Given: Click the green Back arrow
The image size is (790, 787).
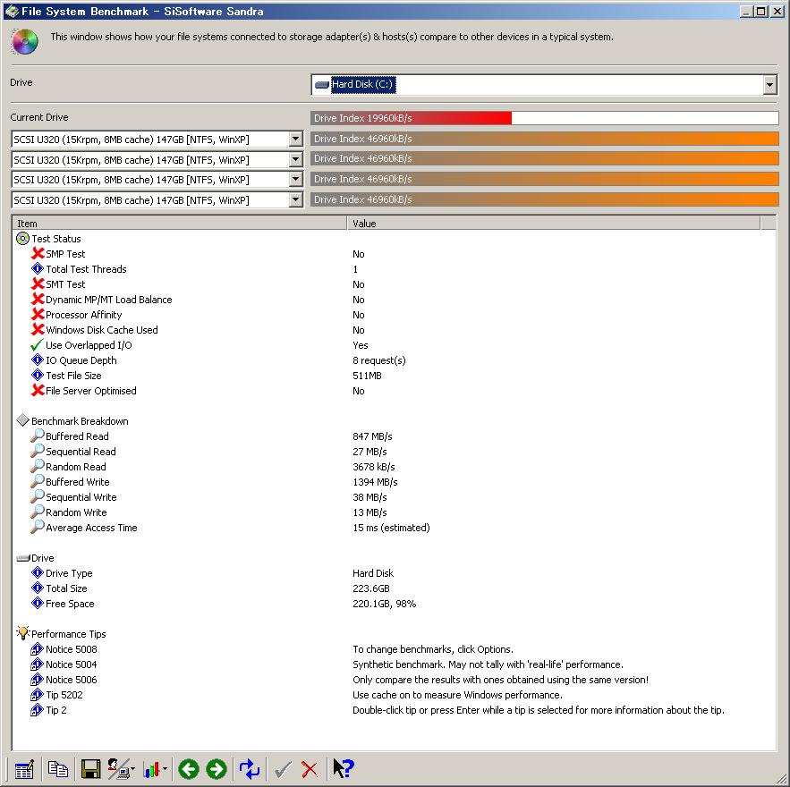Looking at the screenshot, I should [189, 769].
